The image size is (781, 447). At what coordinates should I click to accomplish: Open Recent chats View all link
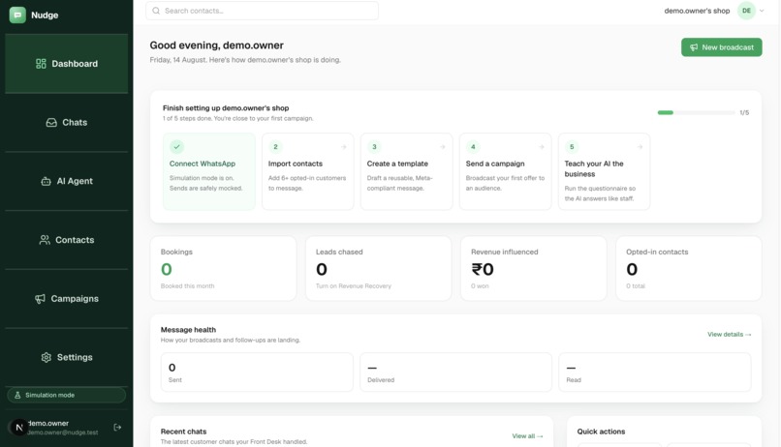coord(527,436)
